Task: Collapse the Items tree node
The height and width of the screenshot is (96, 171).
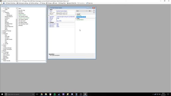Action: tap(2, 11)
